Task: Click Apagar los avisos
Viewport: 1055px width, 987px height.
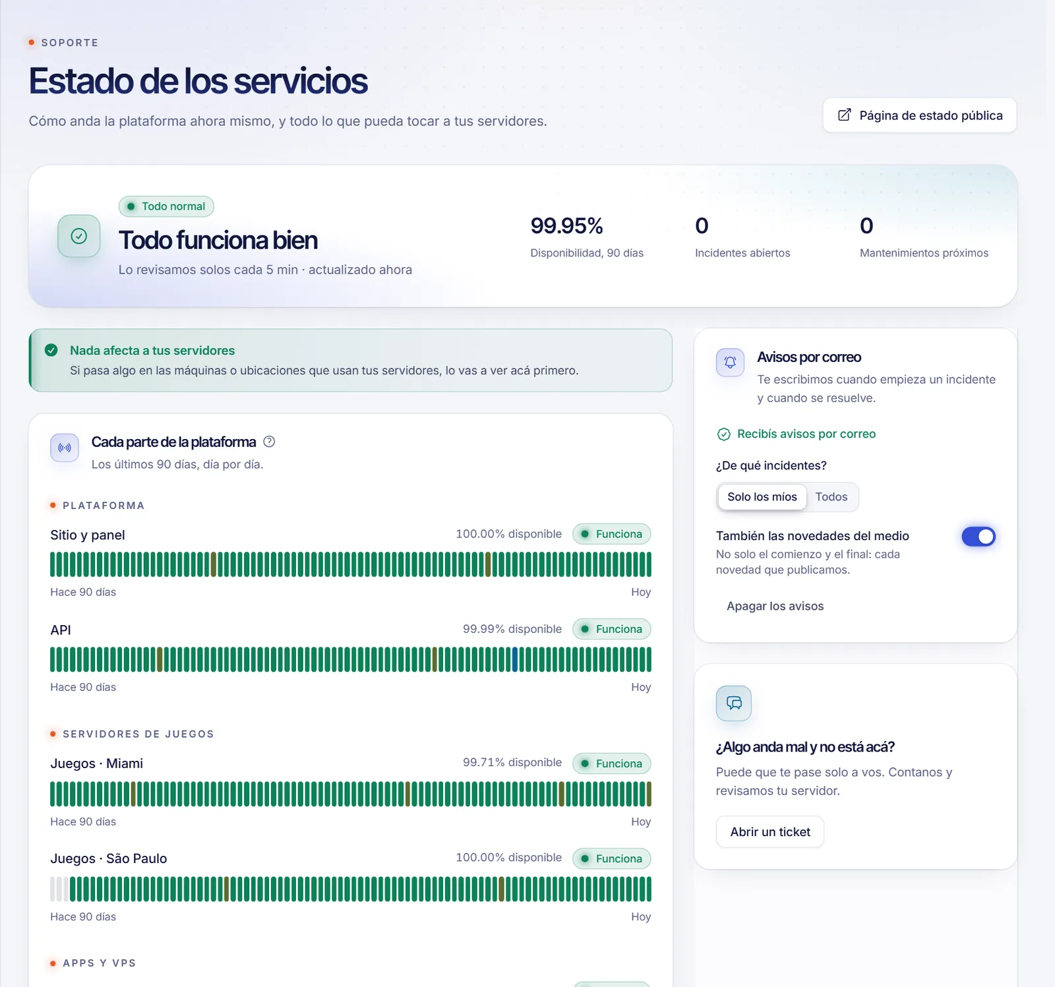Action: [x=775, y=607]
